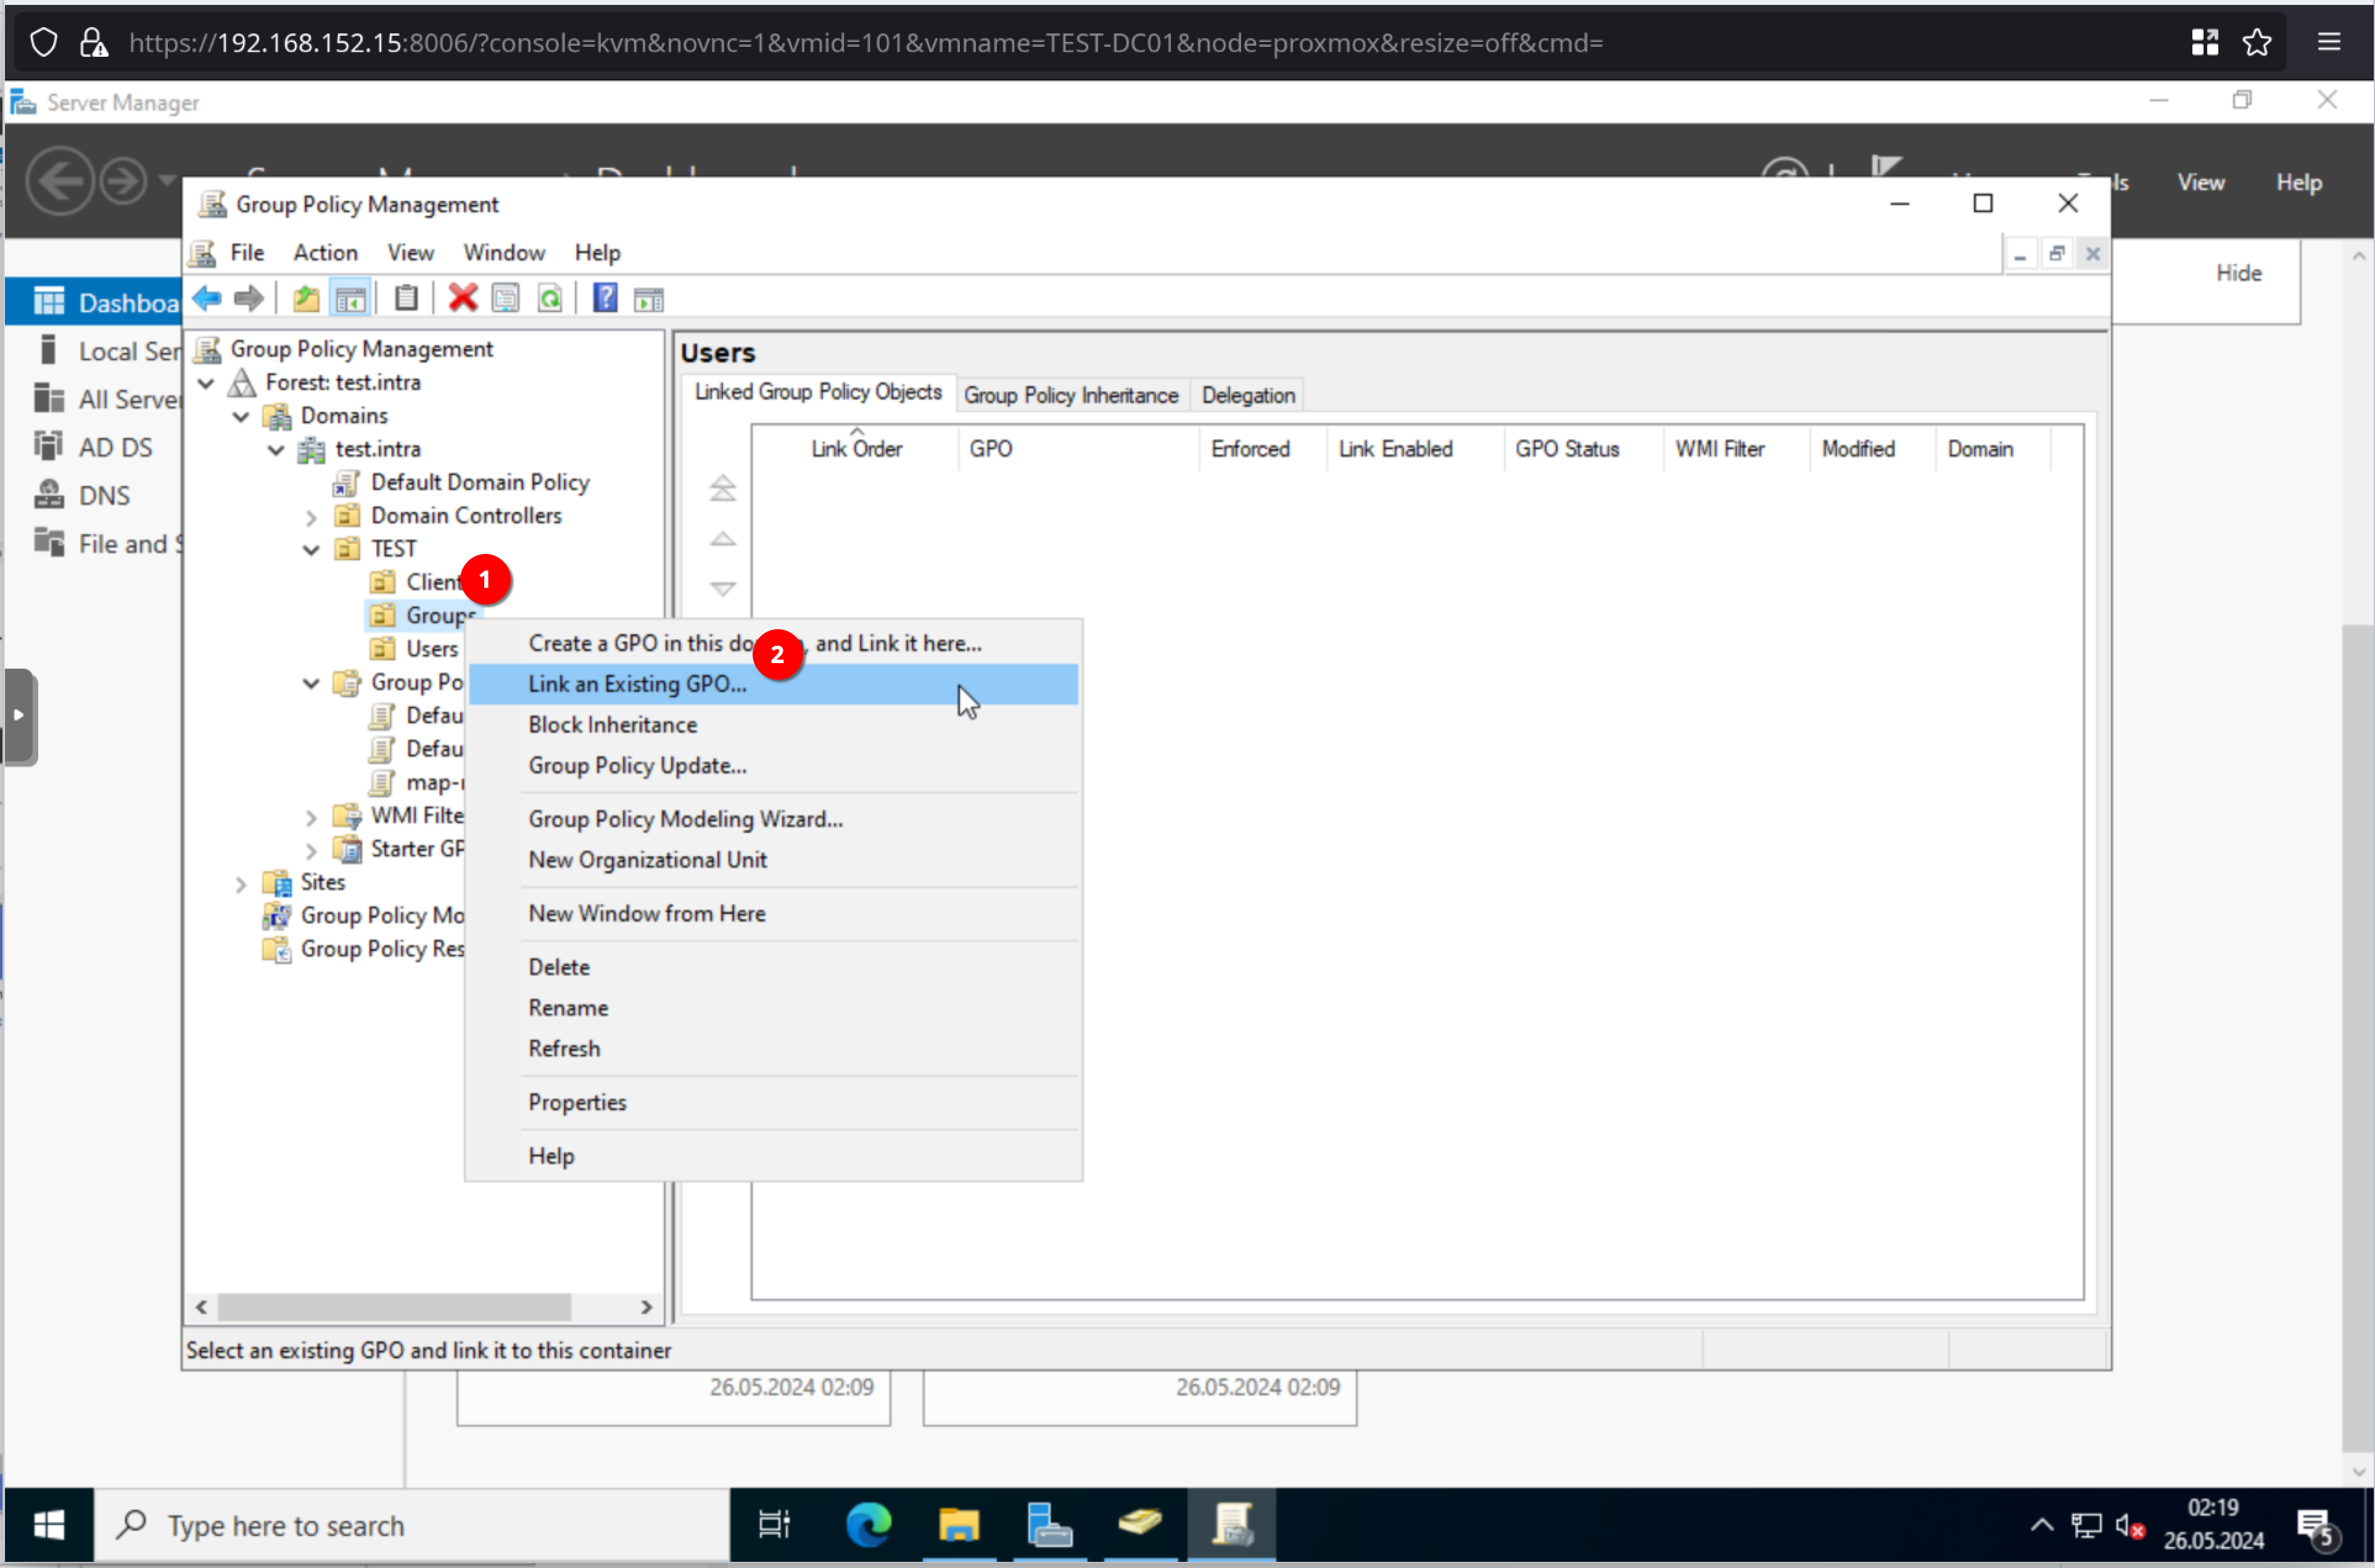This screenshot has height=1568, width=2375.
Task: Expand the WMI Filters node
Action: [311, 817]
